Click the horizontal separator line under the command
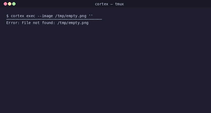This screenshot has height=113, width=211. [54, 19]
